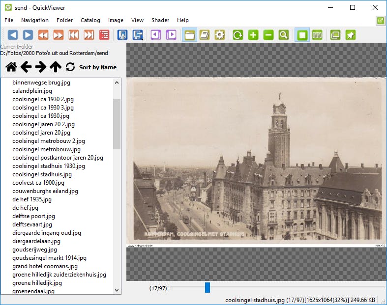Open the View menu

138,20
